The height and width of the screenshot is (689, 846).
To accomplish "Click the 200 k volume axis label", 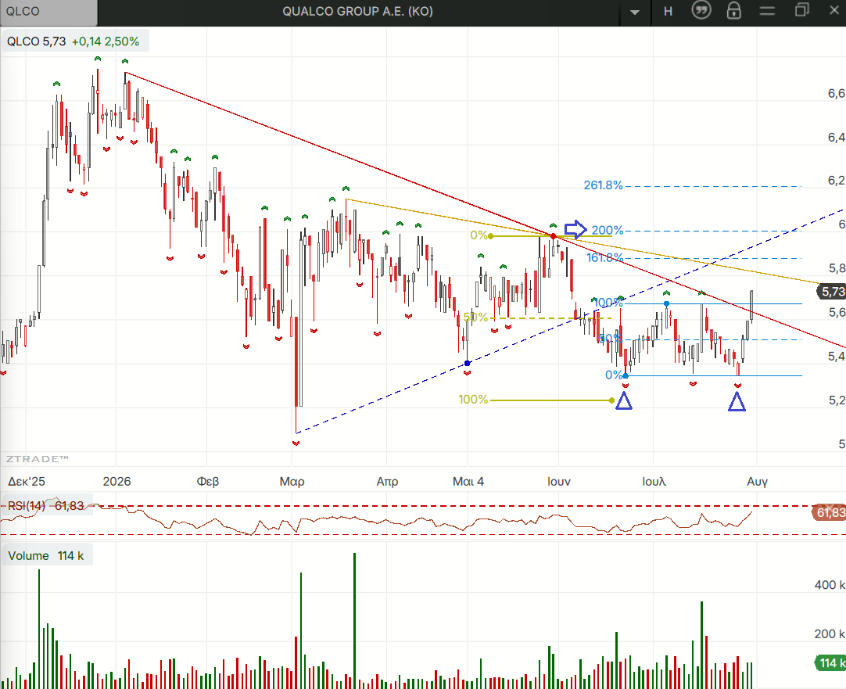I will pos(830,634).
